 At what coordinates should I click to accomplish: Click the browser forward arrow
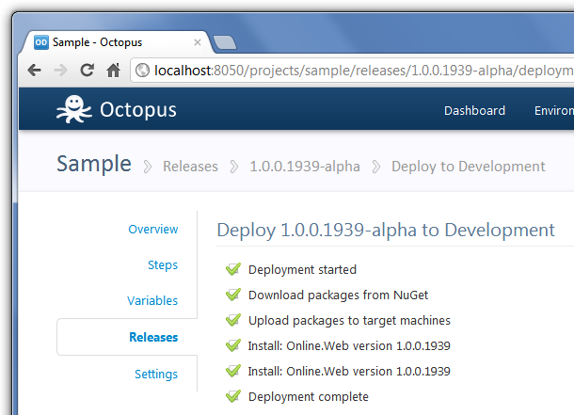[61, 70]
